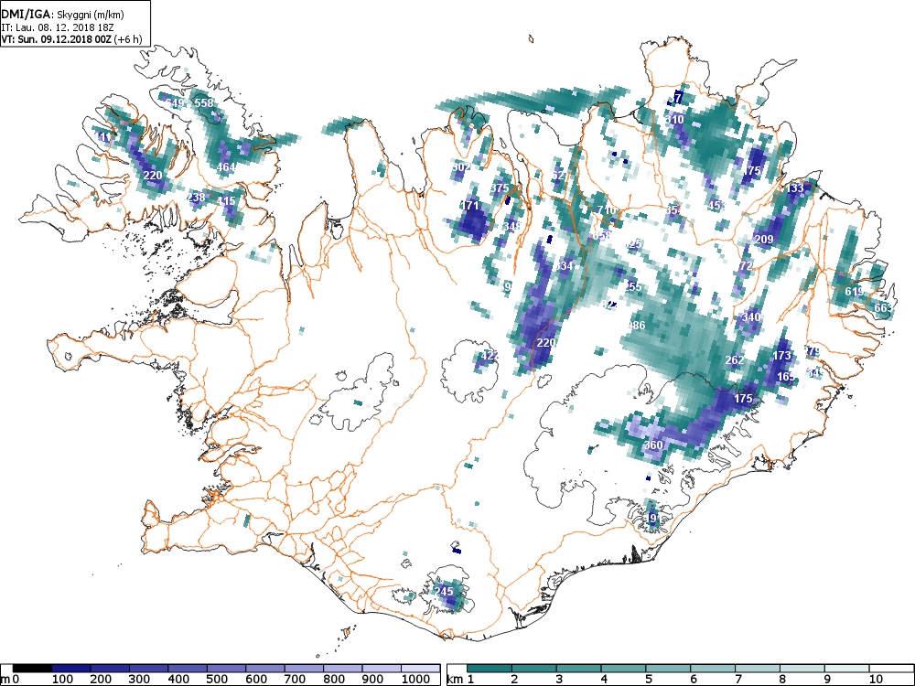The image size is (915, 686).
Task: Click the "422" visibility value on the map
Action: point(489,355)
